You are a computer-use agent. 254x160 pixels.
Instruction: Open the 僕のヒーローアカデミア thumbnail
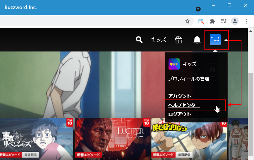(x=189, y=139)
